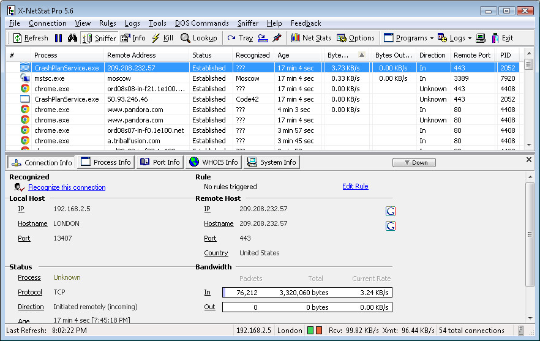The height and width of the screenshot is (341, 540).
Task: Click the Down button
Action: 414,162
